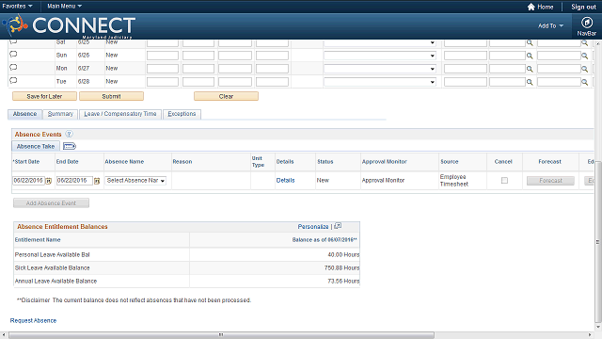Open time reporting code dropdown for Sun 6/26

coord(380,56)
